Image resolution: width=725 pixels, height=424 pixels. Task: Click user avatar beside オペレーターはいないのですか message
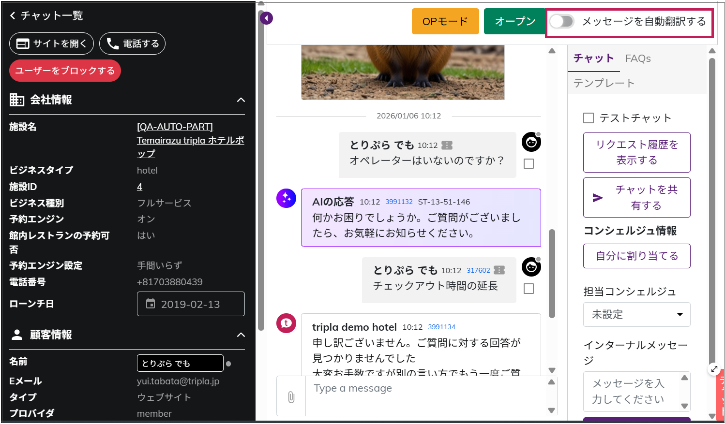pos(531,142)
